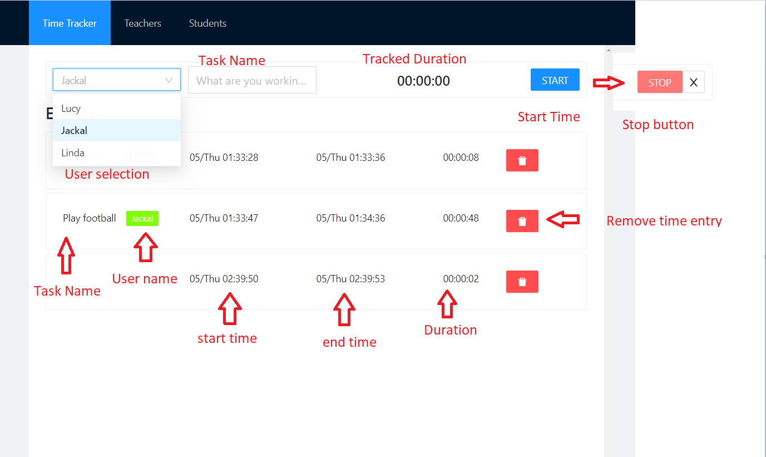Click the Jackal user name badge on Play football
Viewport: 766px width, 457px height.
142,218
